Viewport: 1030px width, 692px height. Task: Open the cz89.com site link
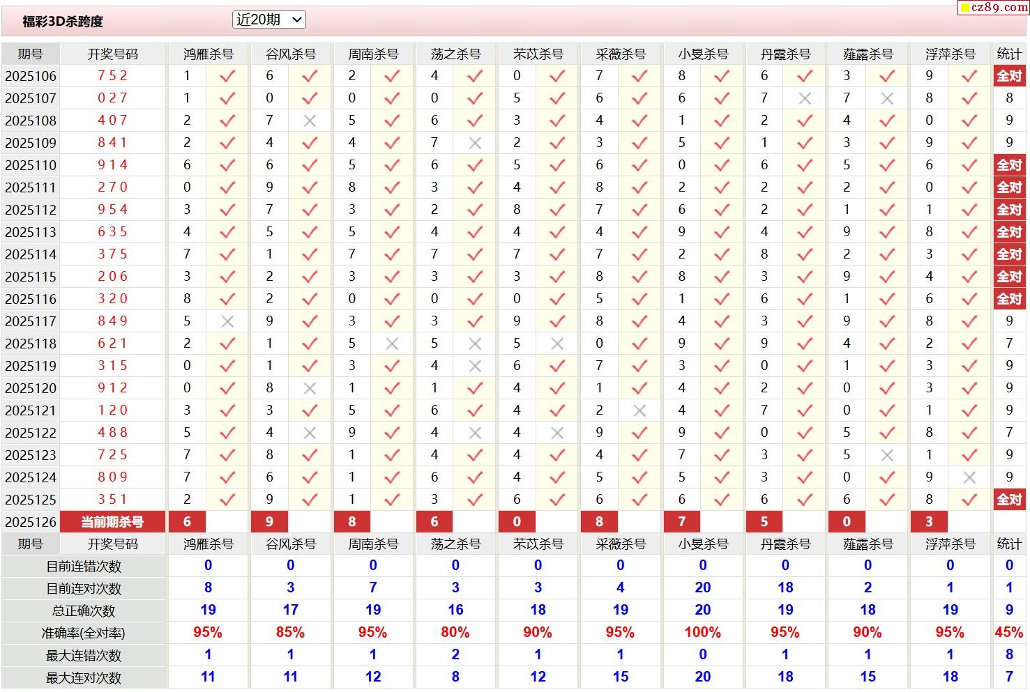(x=993, y=7)
